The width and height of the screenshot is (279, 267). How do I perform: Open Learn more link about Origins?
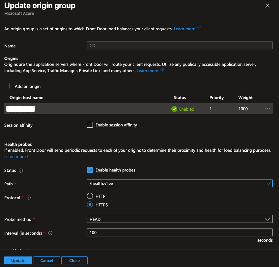pyautogui.click(x=147, y=71)
